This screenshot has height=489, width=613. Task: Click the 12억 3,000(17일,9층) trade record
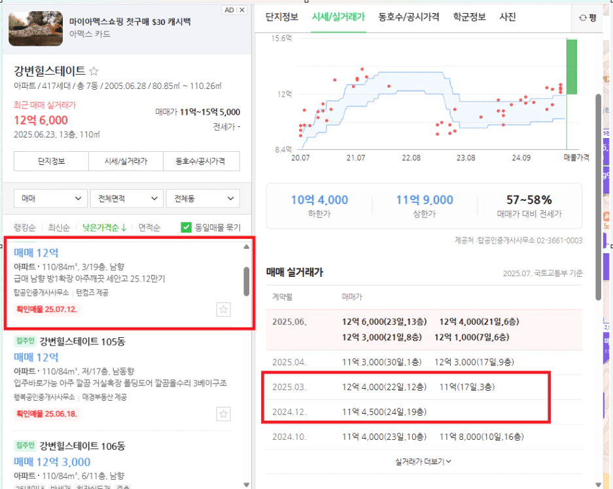tap(474, 362)
